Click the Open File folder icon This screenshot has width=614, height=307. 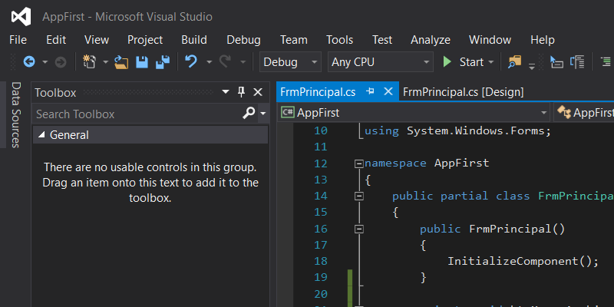122,62
